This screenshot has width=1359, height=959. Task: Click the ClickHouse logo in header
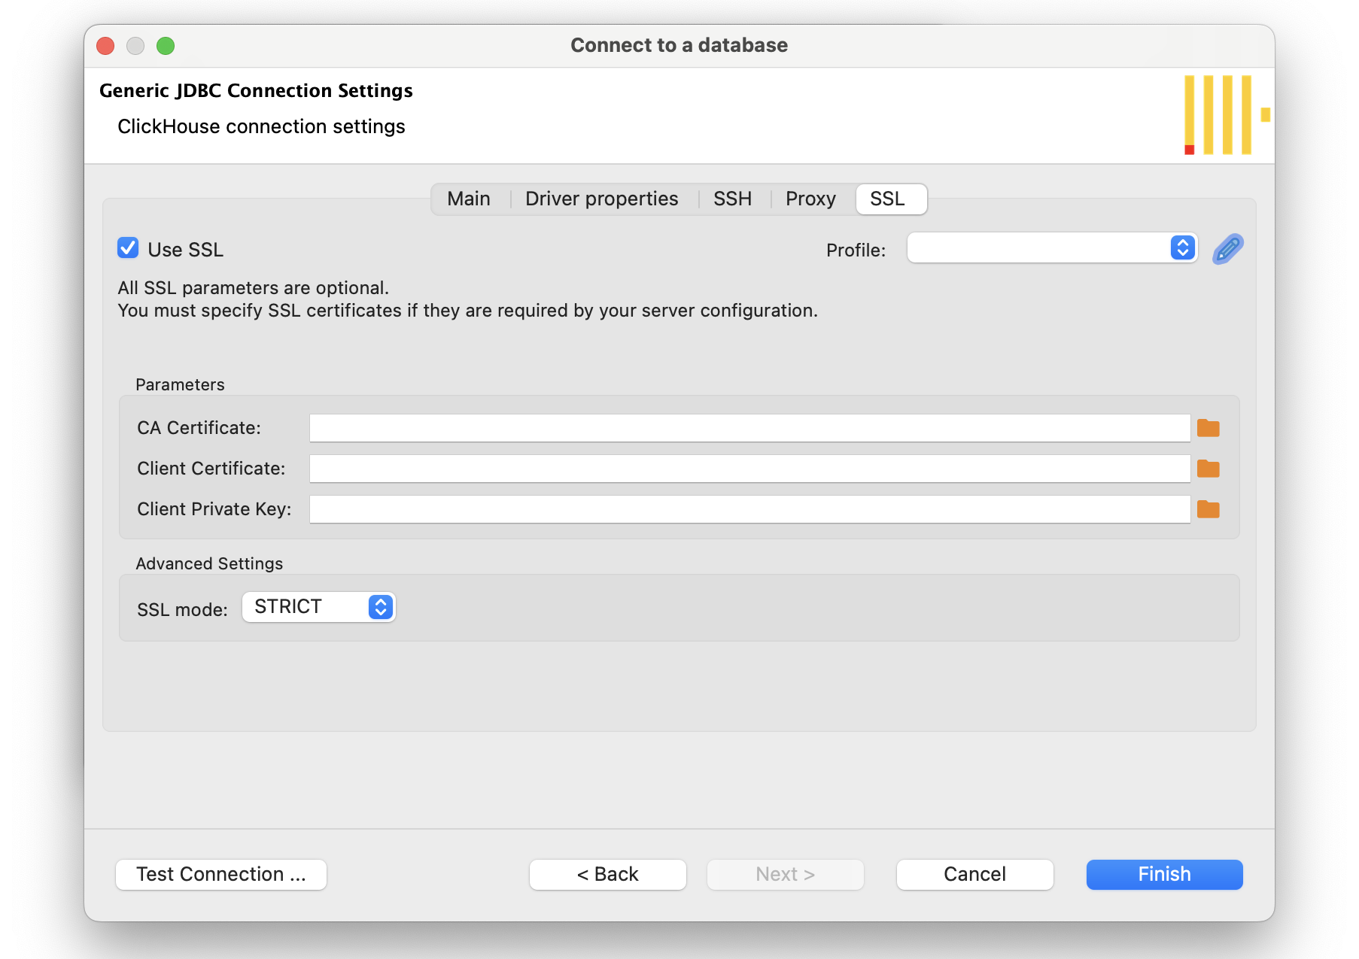1224,115
